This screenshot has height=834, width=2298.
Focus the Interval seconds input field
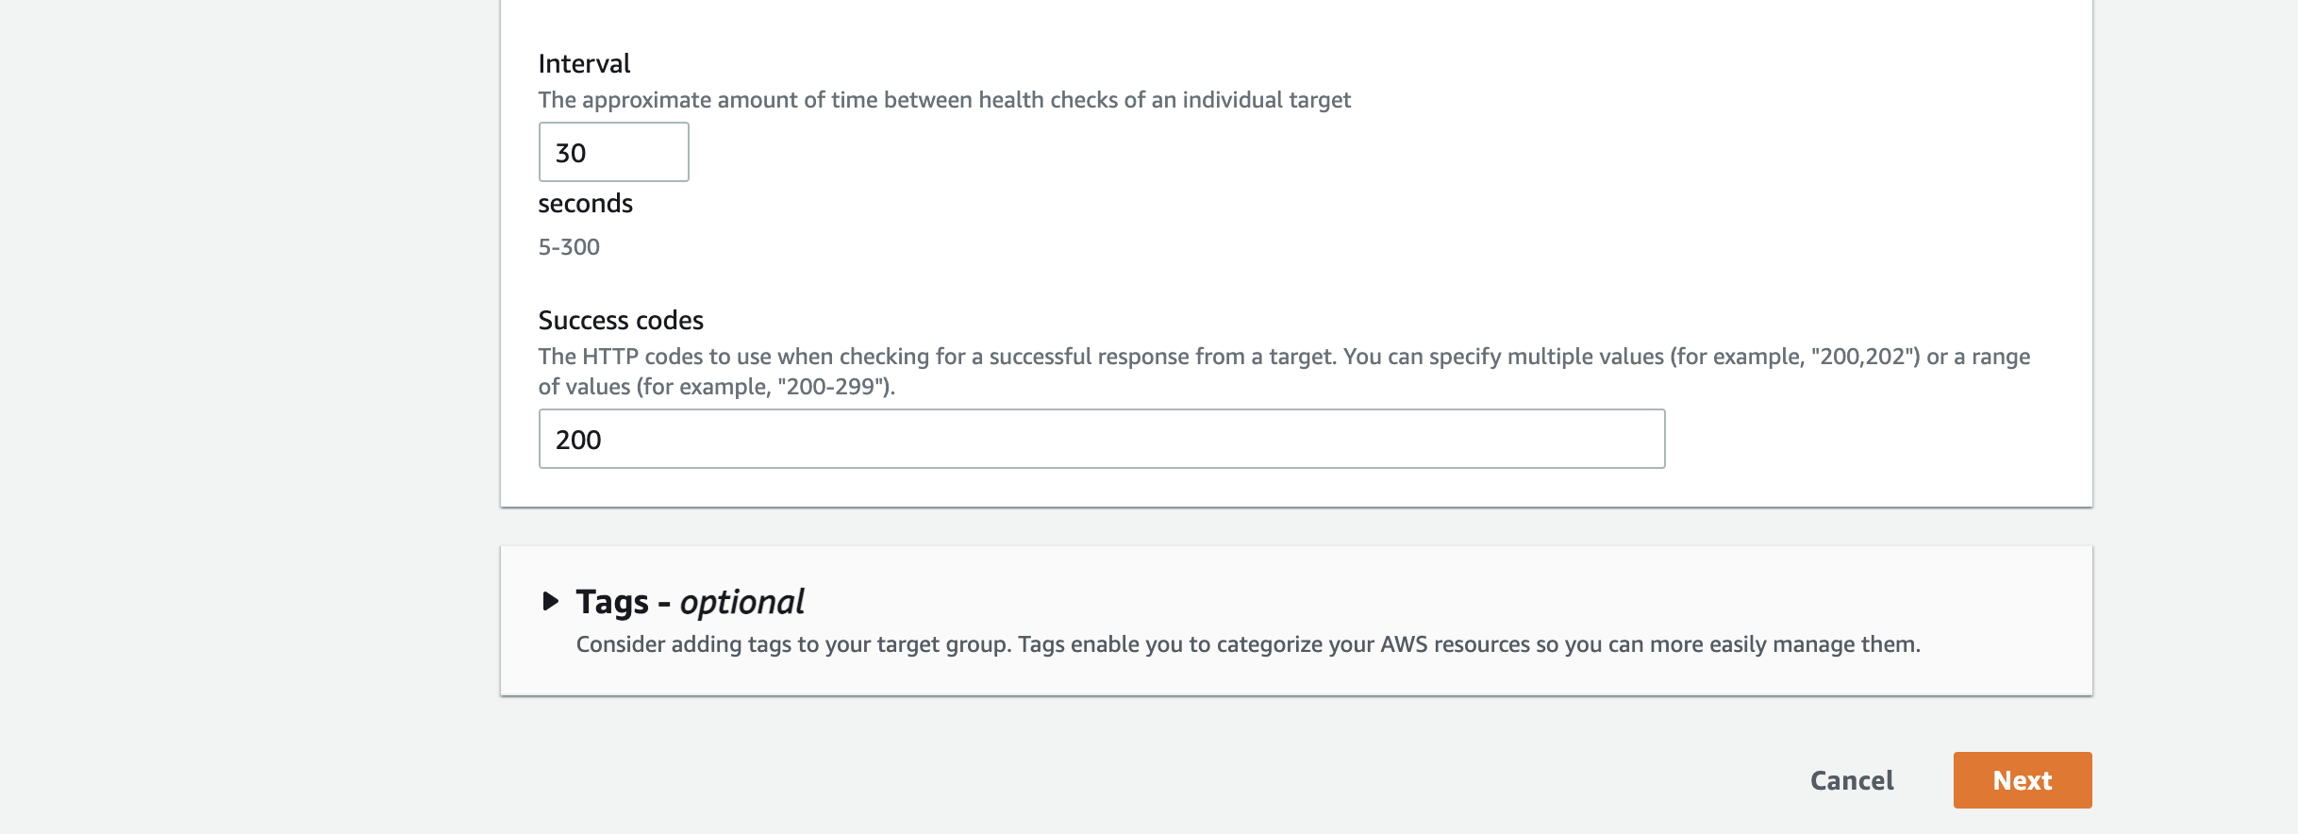[x=613, y=152]
